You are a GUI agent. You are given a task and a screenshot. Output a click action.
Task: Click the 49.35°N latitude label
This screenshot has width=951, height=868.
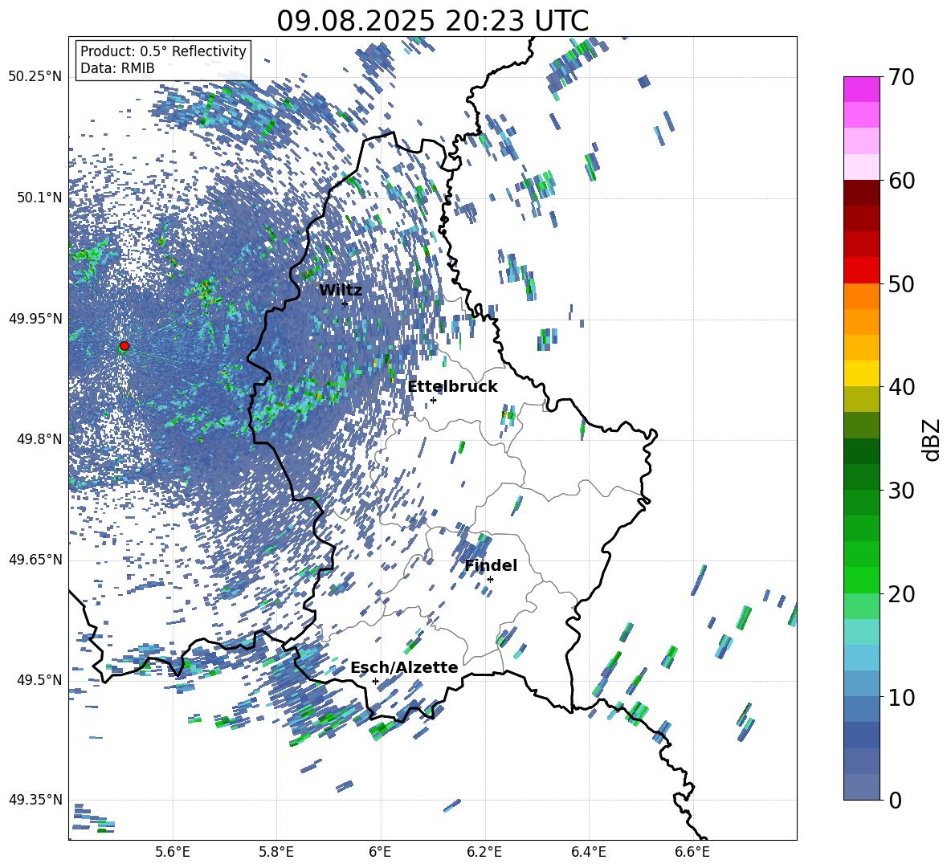(x=35, y=800)
